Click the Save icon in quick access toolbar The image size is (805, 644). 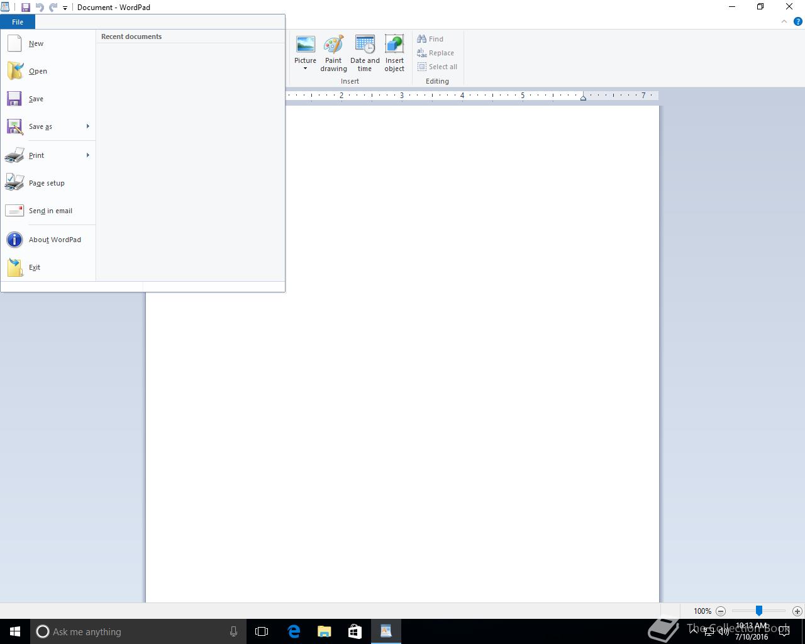[26, 8]
